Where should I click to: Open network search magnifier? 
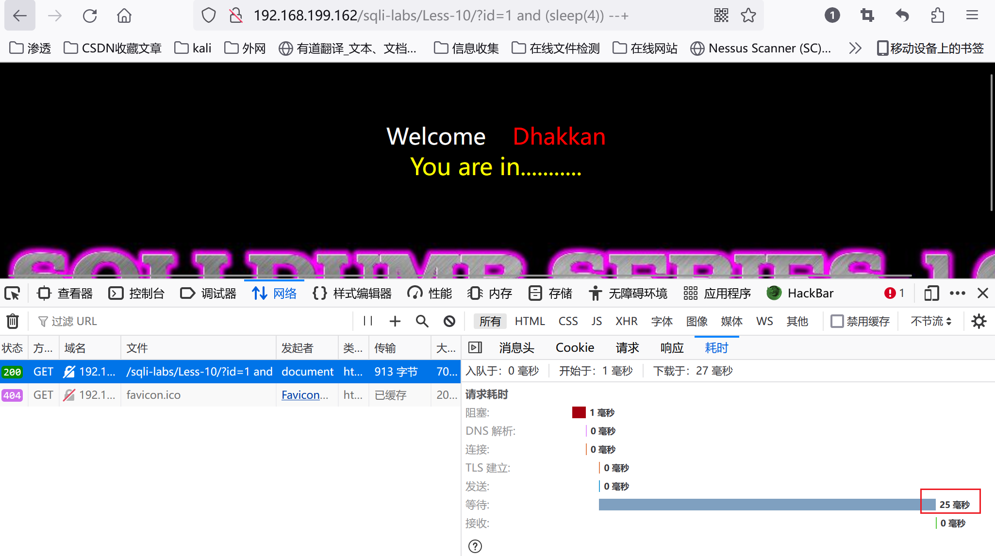click(x=422, y=321)
